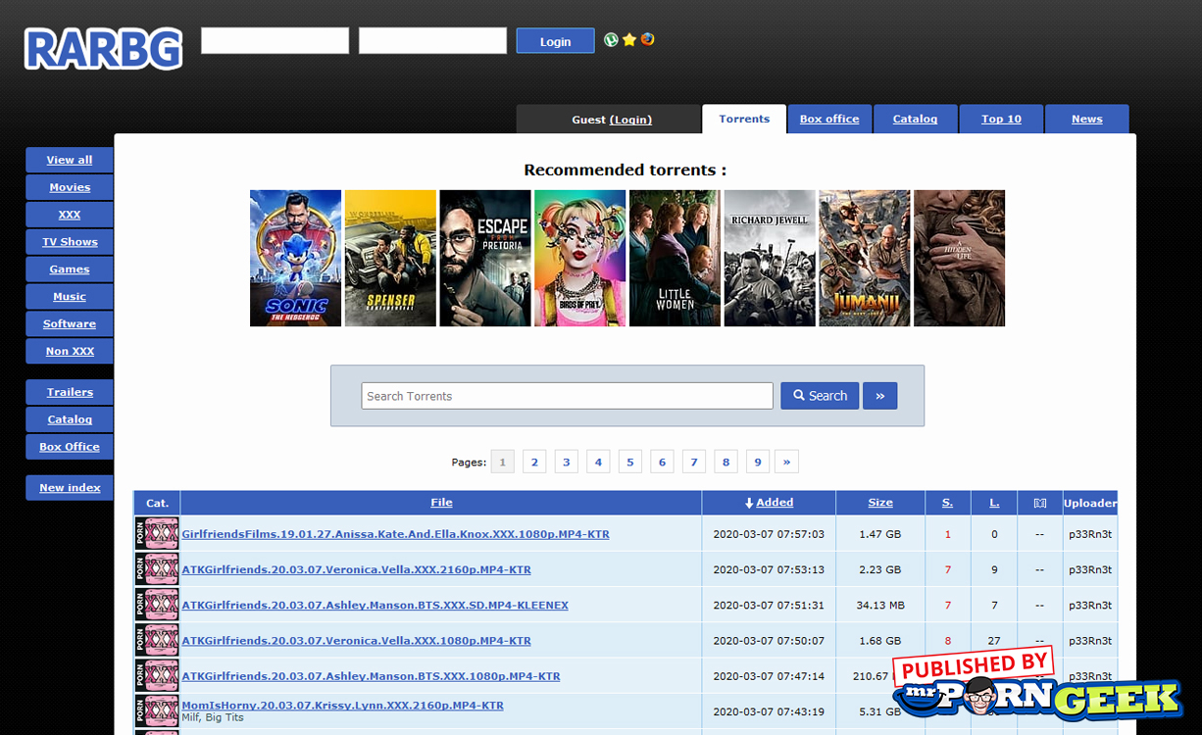
Task: Click category icon for Ashley.Manson 1080p row
Action: (157, 675)
